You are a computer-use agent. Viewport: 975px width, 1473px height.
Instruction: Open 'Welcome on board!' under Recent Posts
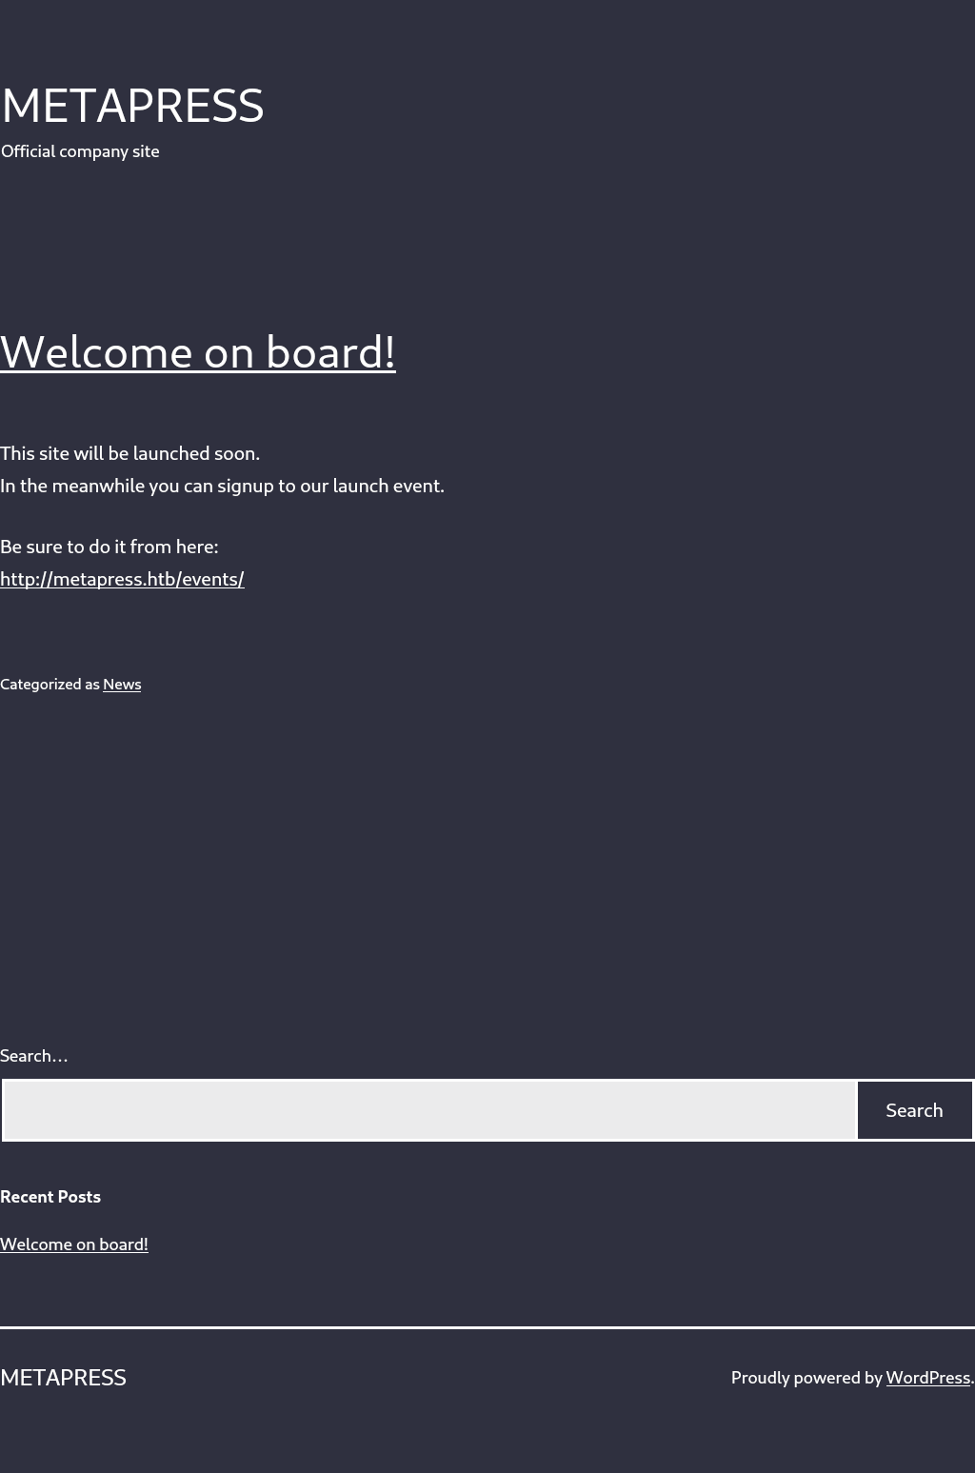(74, 1244)
